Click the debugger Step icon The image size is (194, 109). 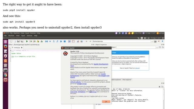pyautogui.click(x=50, y=41)
